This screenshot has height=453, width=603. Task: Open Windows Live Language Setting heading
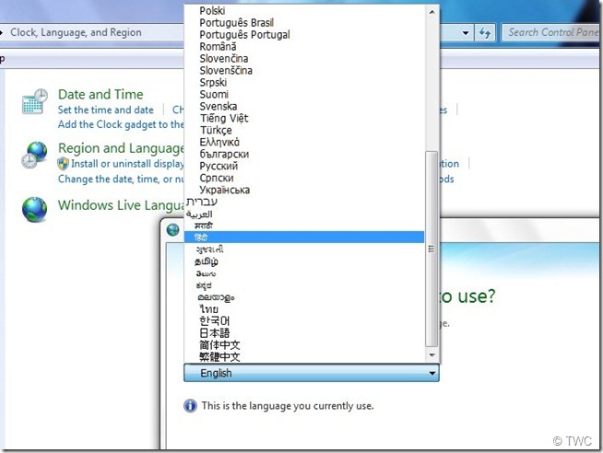click(x=121, y=205)
